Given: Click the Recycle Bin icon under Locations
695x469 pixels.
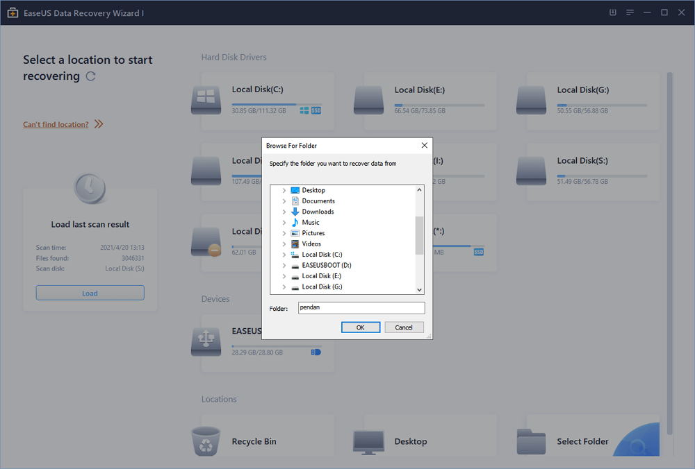Looking at the screenshot, I should [x=206, y=441].
